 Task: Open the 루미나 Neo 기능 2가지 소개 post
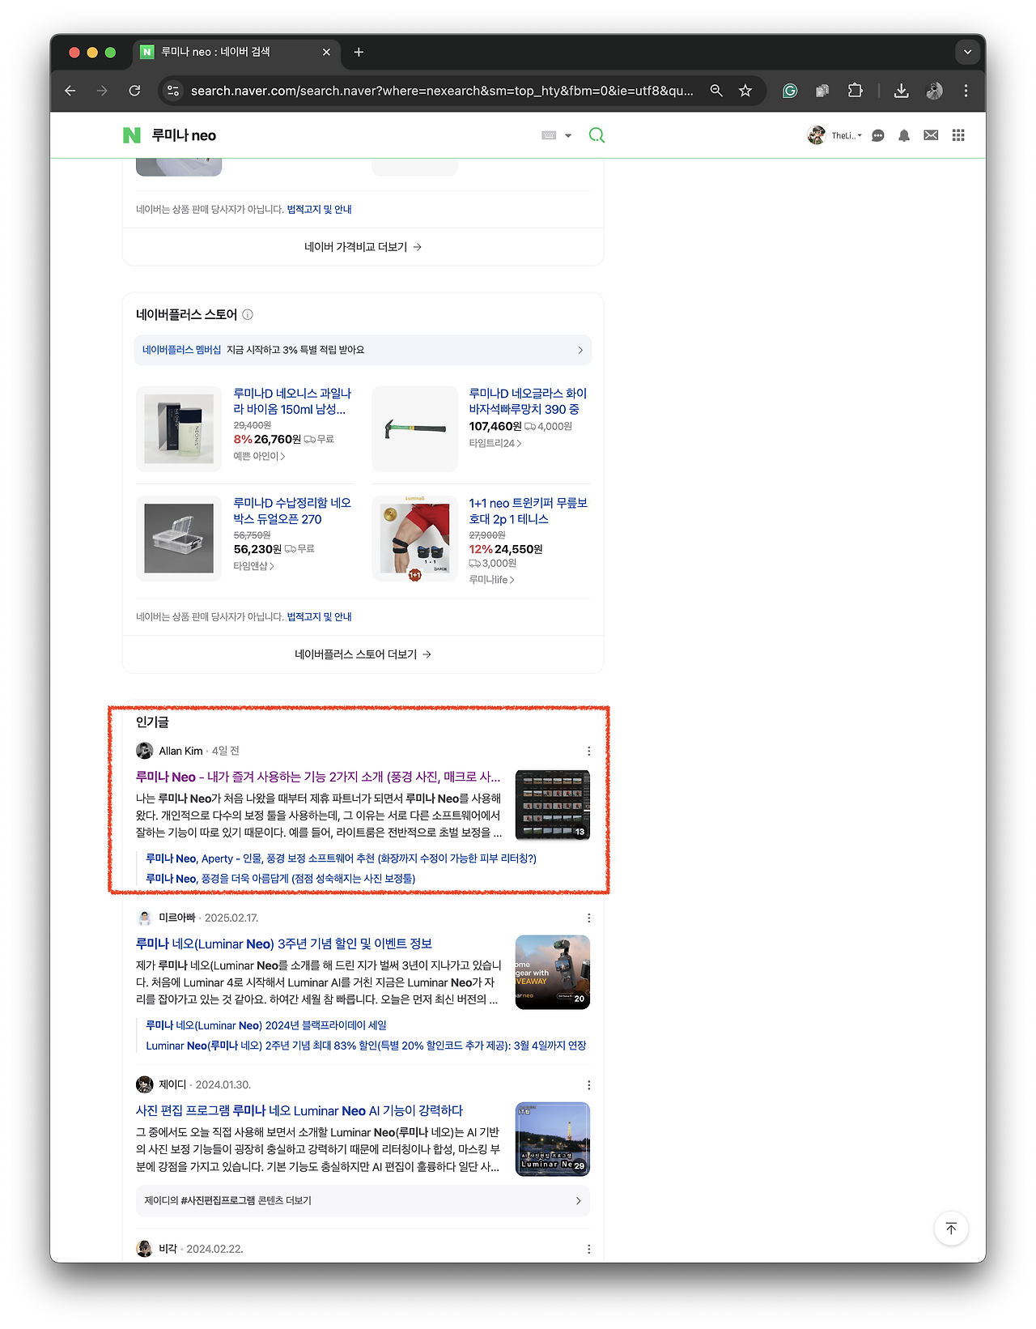[x=318, y=777]
